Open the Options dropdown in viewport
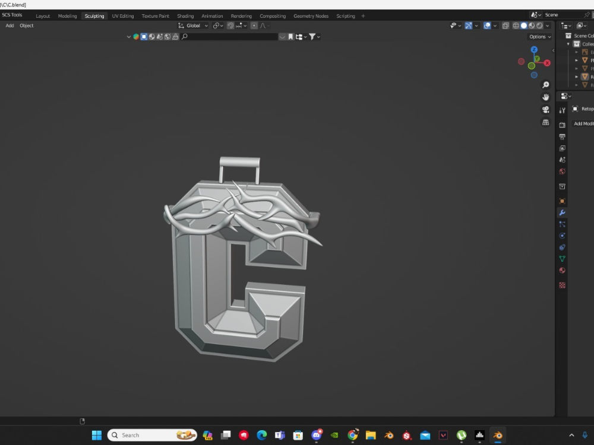Screen dimensions: 594x445 coord(538,36)
